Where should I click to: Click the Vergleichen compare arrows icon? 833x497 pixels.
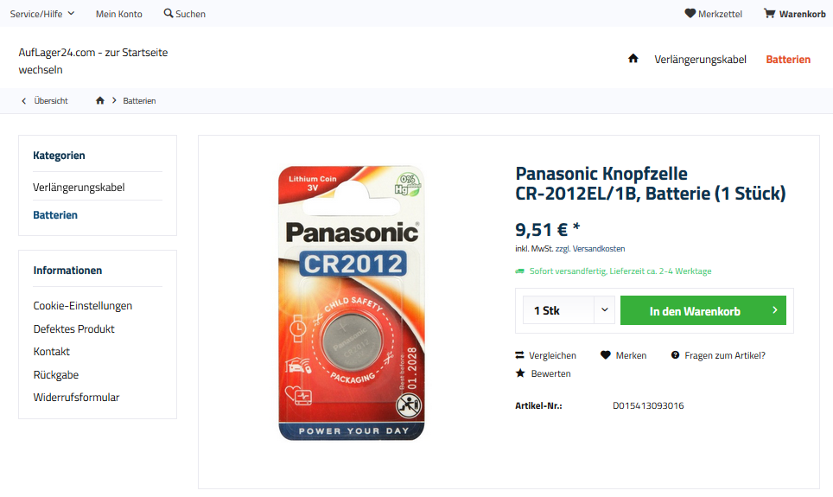coord(519,355)
